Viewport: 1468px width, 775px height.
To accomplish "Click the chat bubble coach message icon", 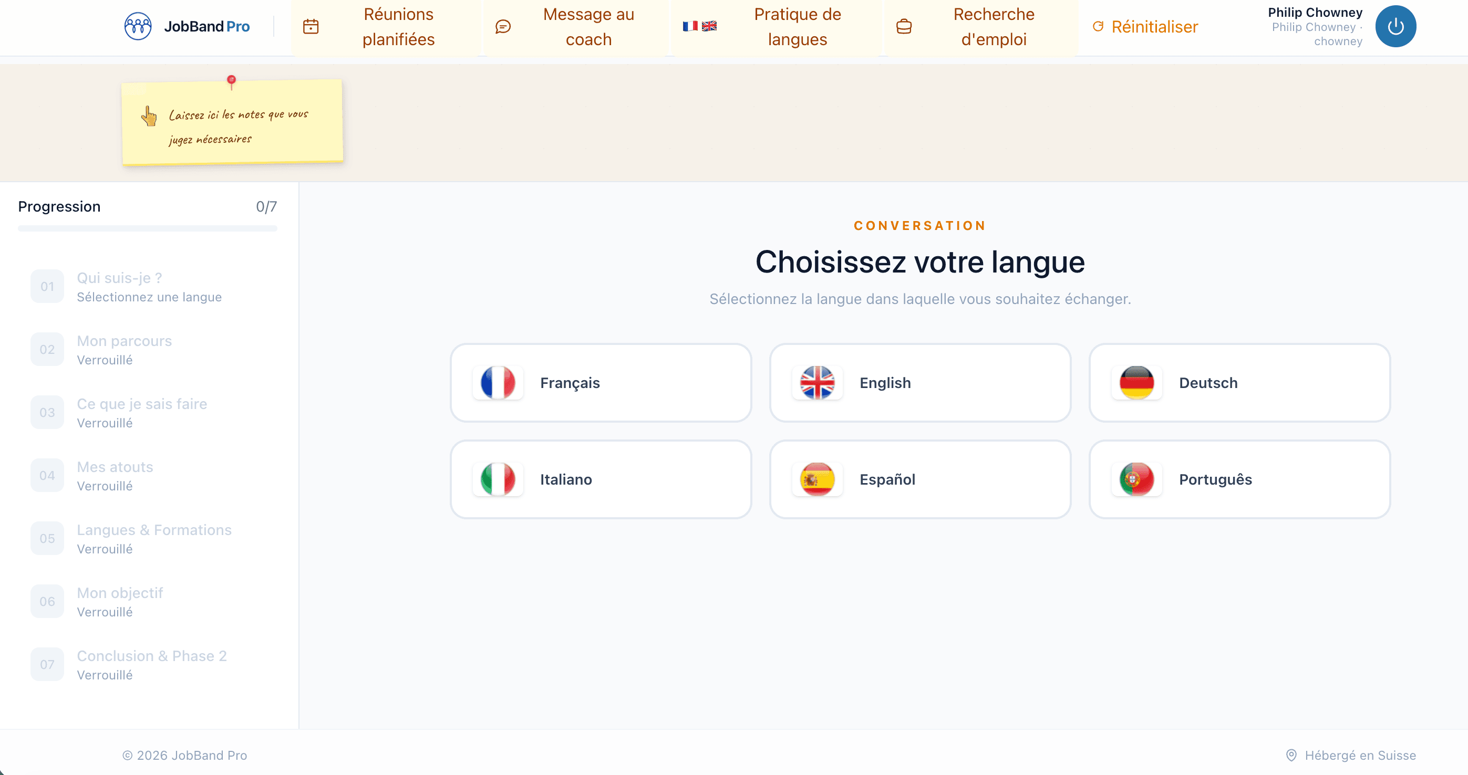I will click(503, 27).
